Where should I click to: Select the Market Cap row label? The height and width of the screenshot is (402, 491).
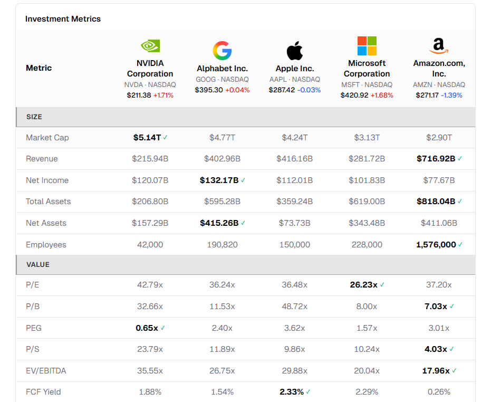[47, 138]
